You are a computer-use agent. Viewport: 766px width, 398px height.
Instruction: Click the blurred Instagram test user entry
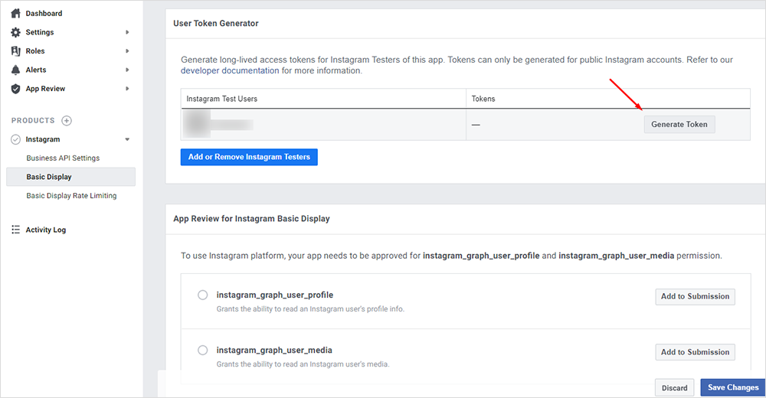click(x=218, y=125)
